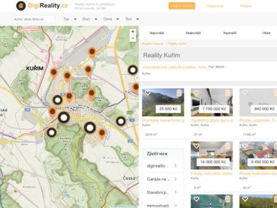This screenshot has width=277, height=208.
Task: Click the dark ring marker at map's right edge top
Action: coord(133,70)
